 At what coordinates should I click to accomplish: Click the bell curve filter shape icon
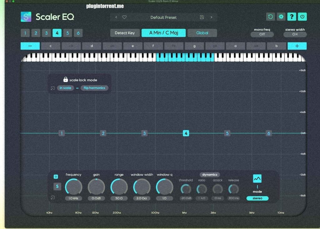coord(257,179)
